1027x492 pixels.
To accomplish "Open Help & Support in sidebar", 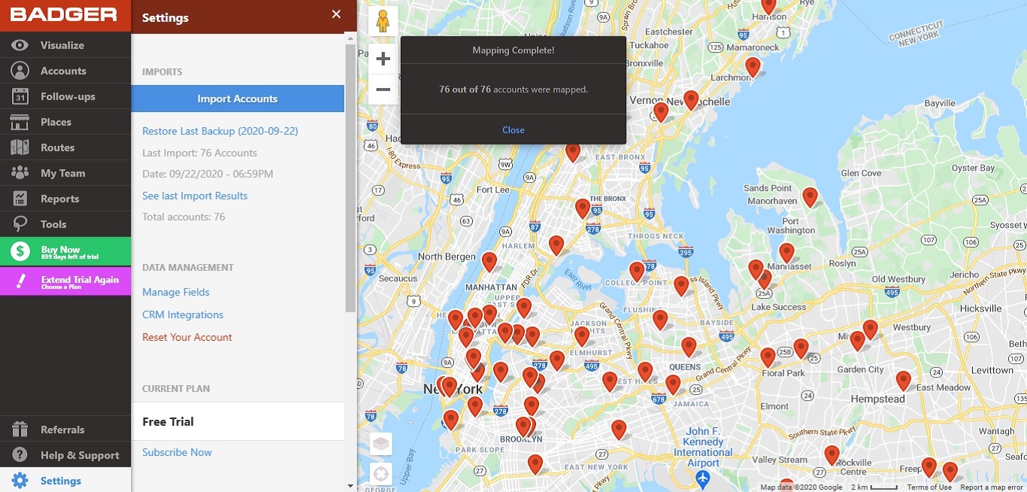I will (x=65, y=455).
